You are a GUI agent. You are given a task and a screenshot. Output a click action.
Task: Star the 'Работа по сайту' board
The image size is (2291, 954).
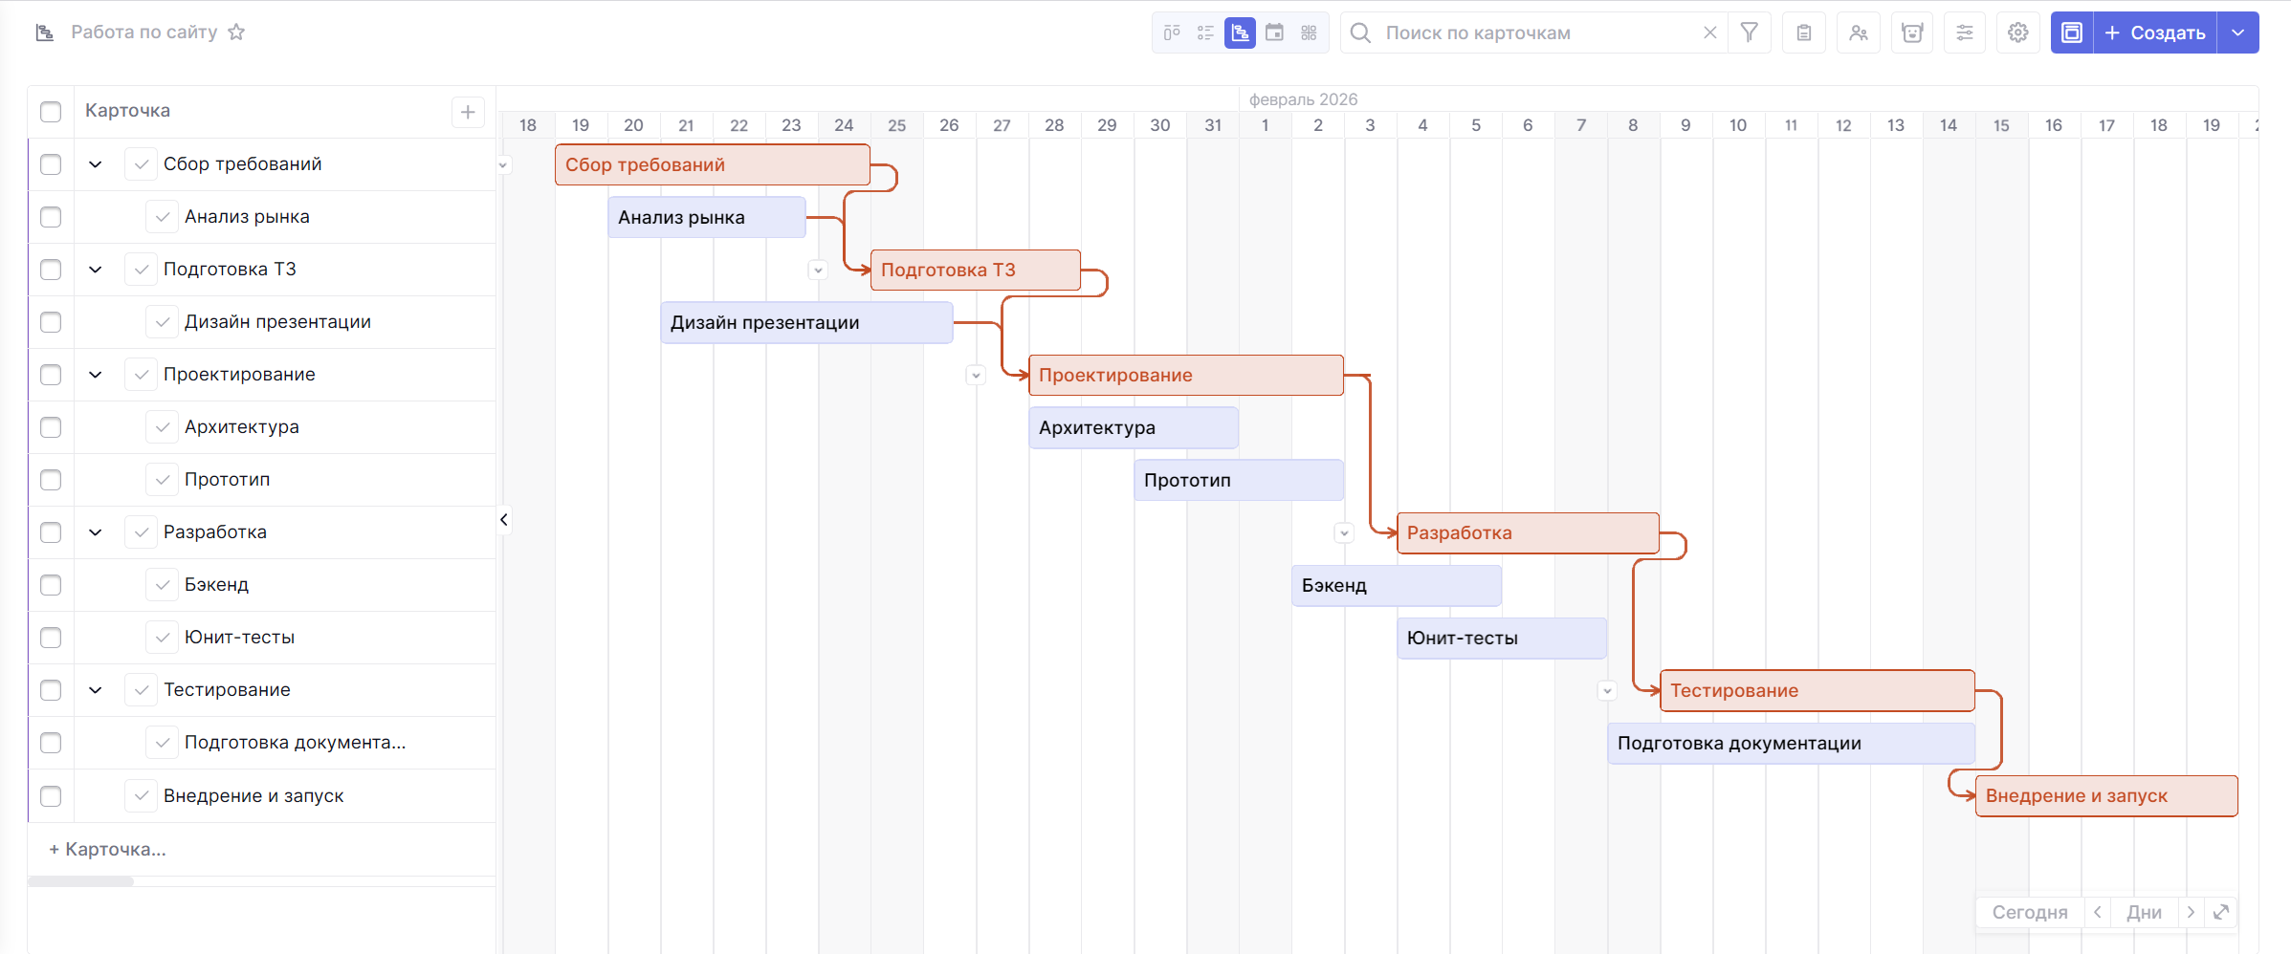(x=236, y=33)
